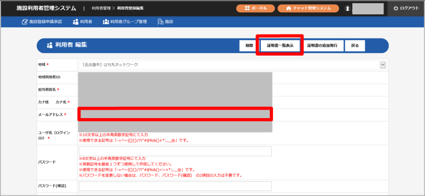Click the 削除 delete button
This screenshot has width=425, height=196.
pyautogui.click(x=249, y=46)
